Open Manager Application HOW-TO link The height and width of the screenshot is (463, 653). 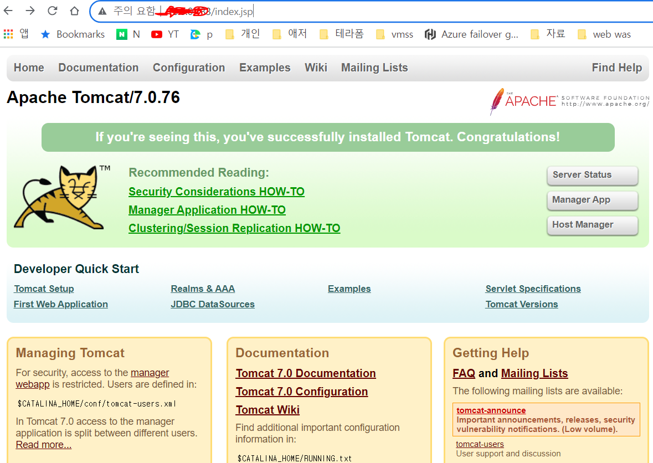coord(207,210)
